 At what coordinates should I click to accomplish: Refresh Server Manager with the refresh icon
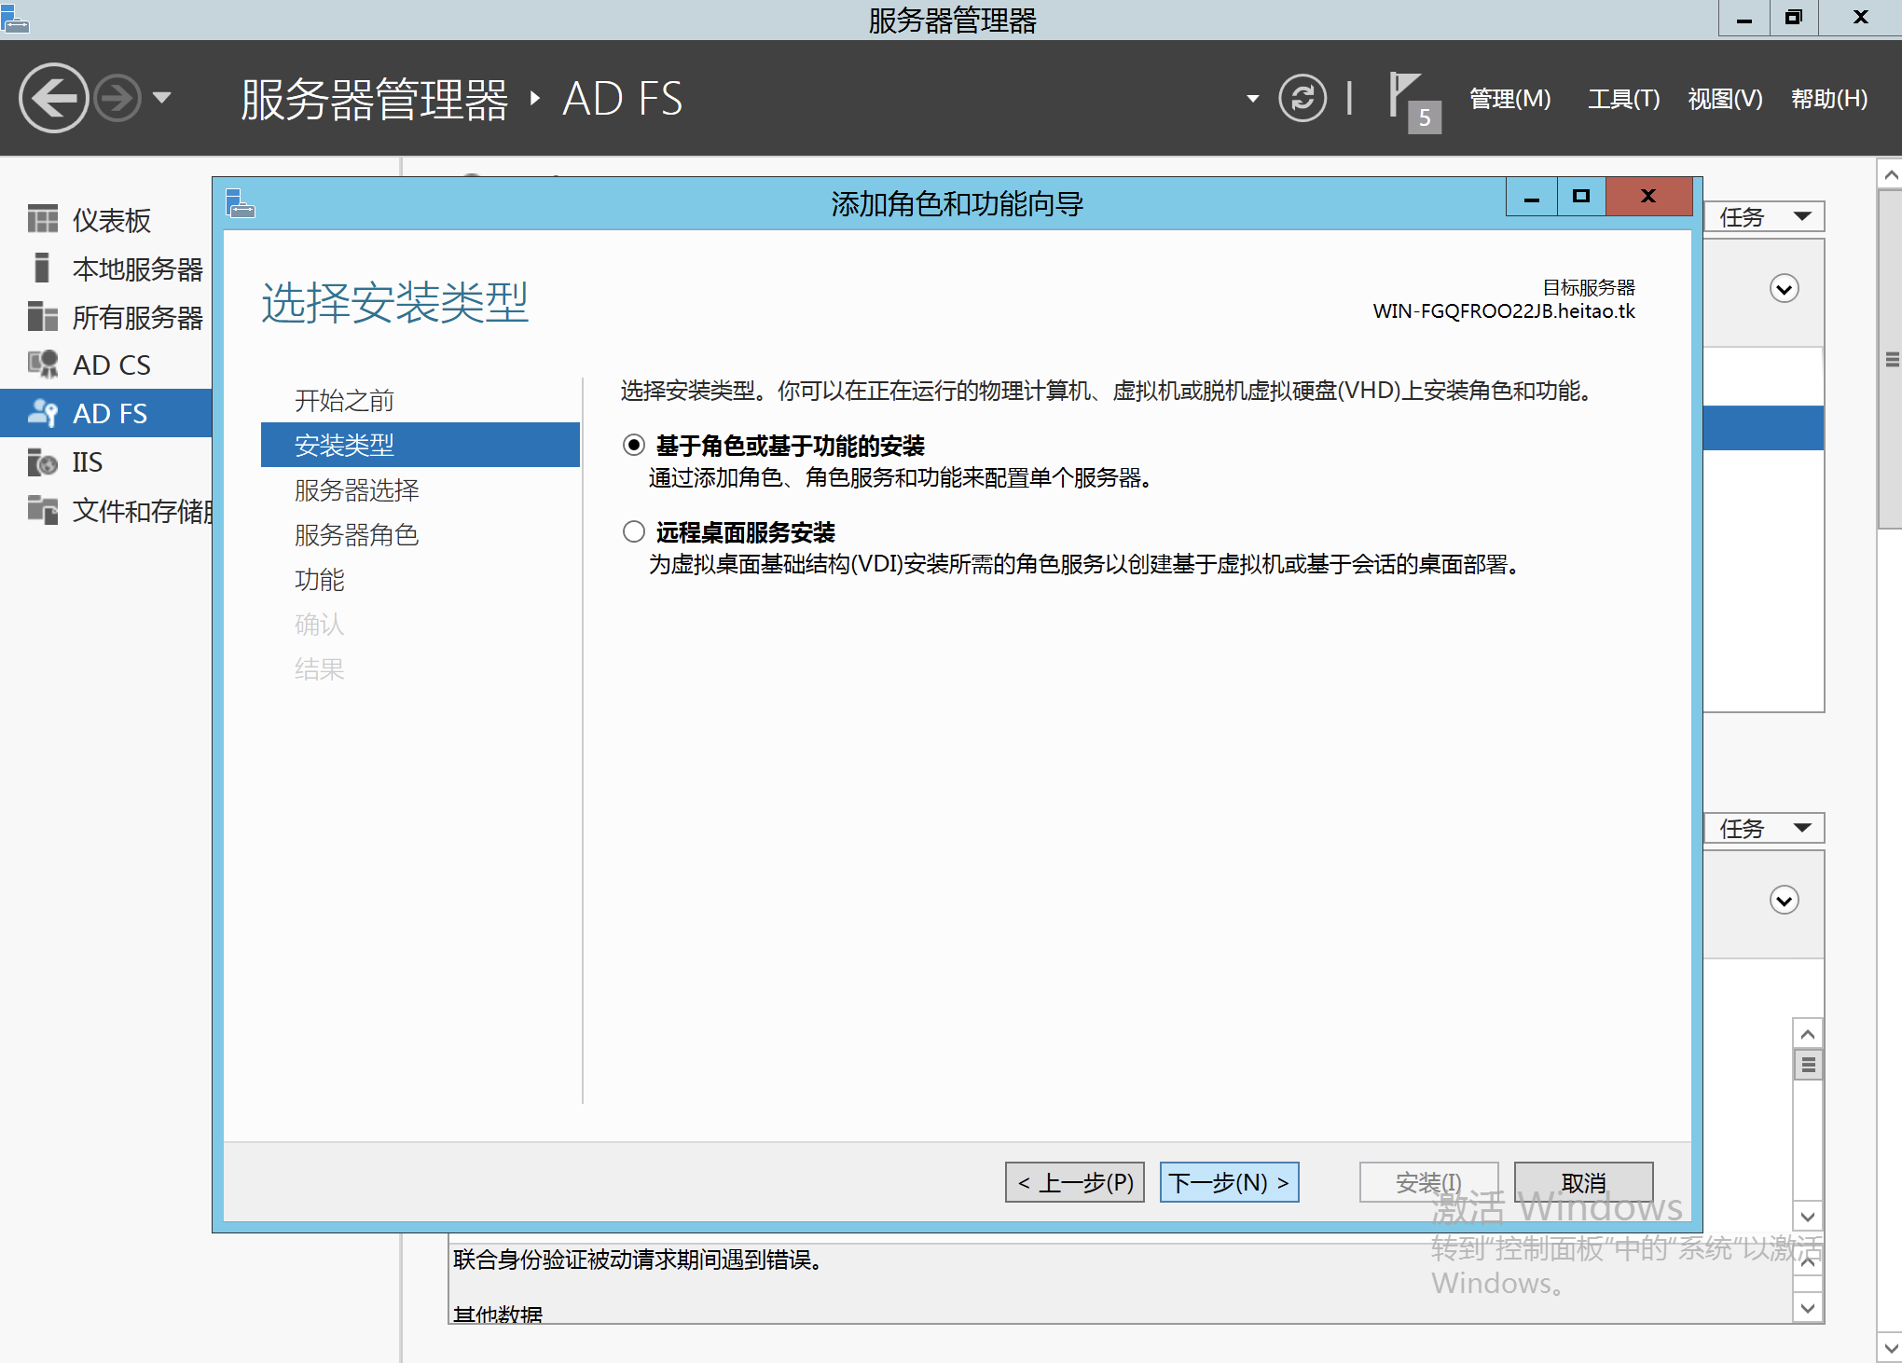tap(1302, 98)
